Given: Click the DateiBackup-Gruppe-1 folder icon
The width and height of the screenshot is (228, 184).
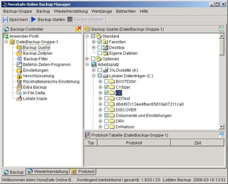Looking at the screenshot, I should pyautogui.click(x=12, y=42).
